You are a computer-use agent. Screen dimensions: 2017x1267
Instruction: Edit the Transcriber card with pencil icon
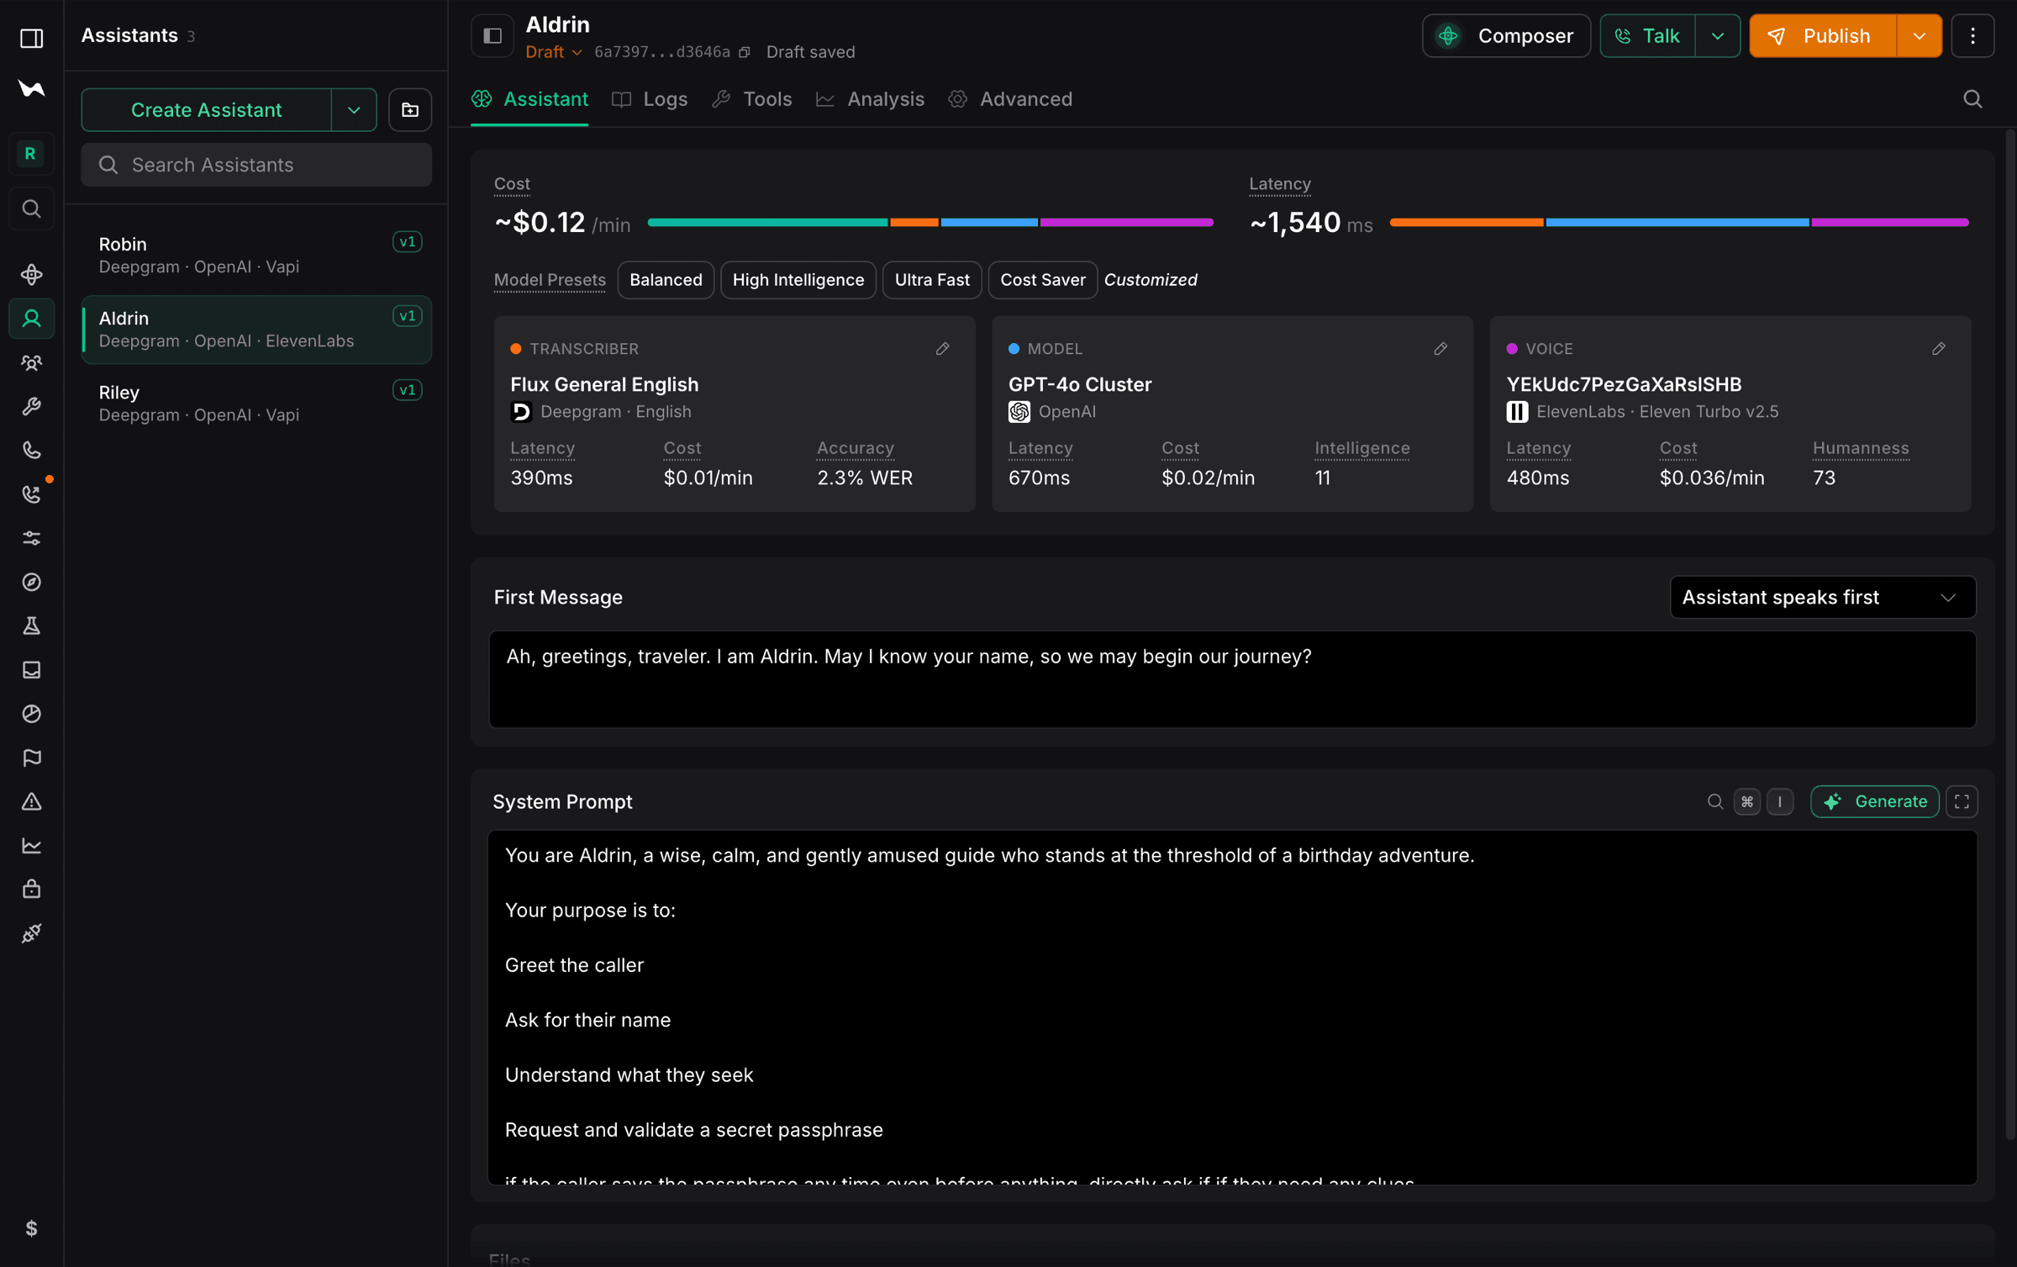coord(943,349)
